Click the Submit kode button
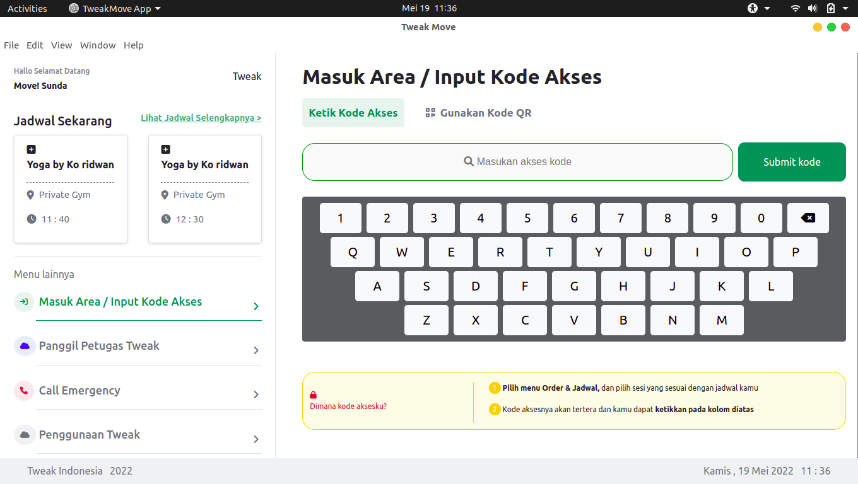This screenshot has width=858, height=484. [792, 162]
